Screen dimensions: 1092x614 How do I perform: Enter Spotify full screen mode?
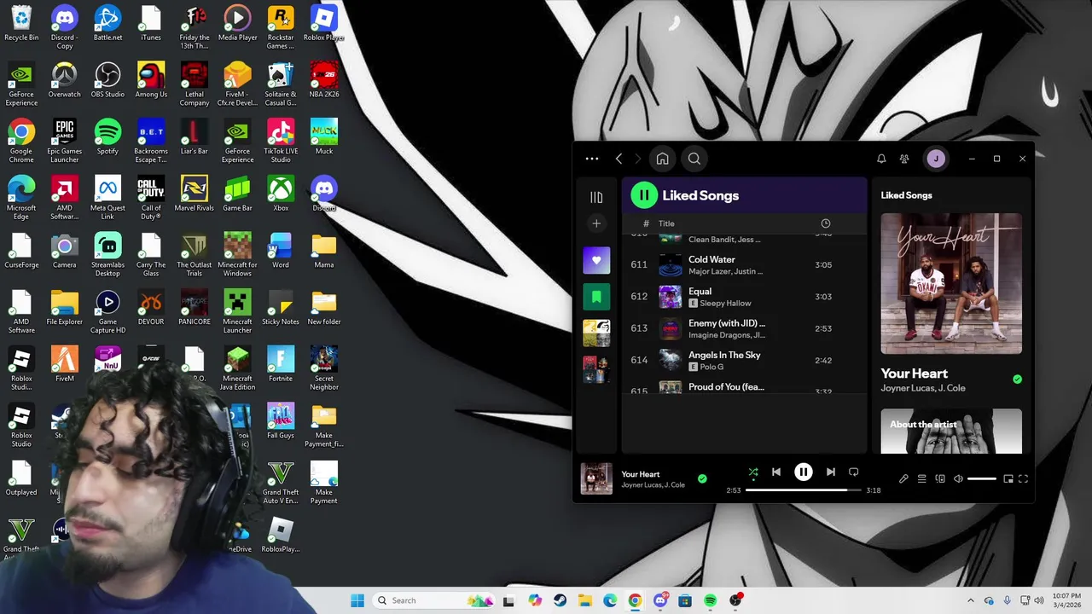[1023, 479]
